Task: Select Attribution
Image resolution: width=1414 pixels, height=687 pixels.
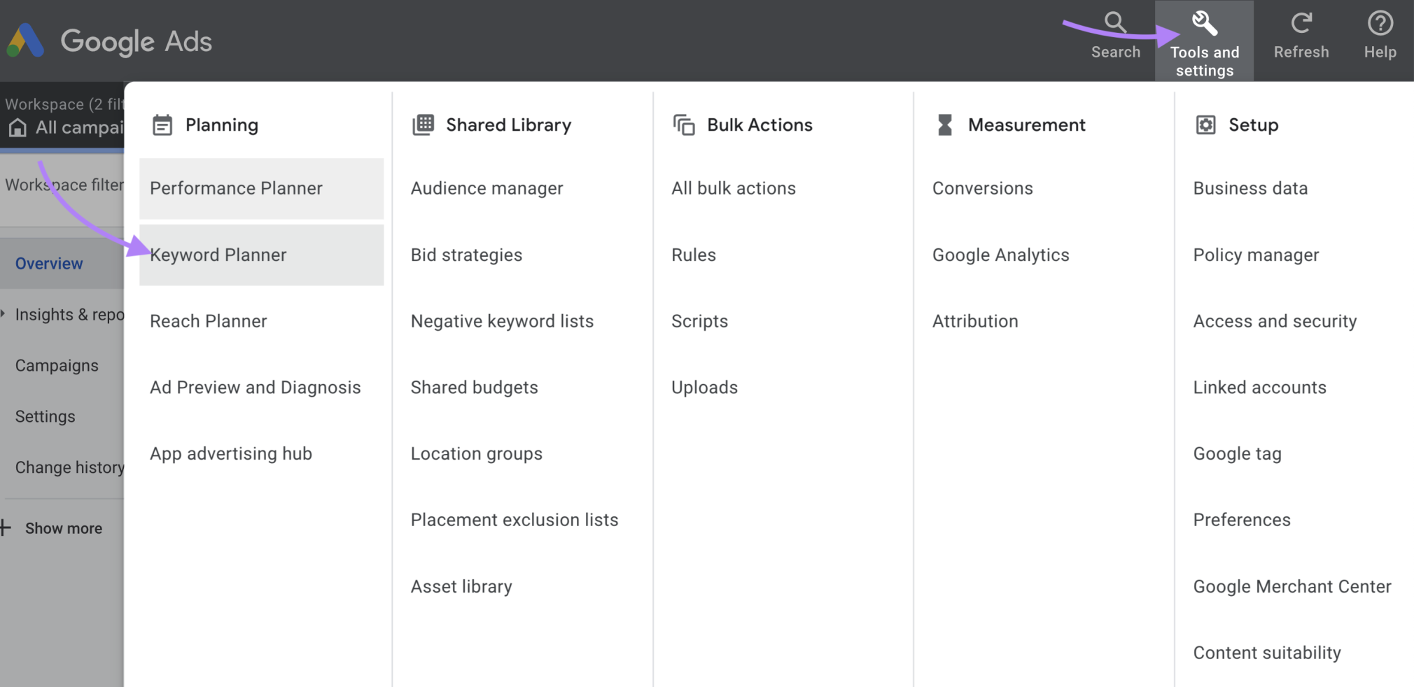Action: coord(975,321)
